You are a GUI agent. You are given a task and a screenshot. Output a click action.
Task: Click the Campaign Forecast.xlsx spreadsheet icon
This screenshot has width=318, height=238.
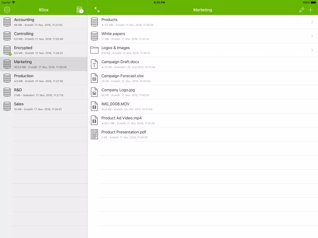[x=94, y=78]
